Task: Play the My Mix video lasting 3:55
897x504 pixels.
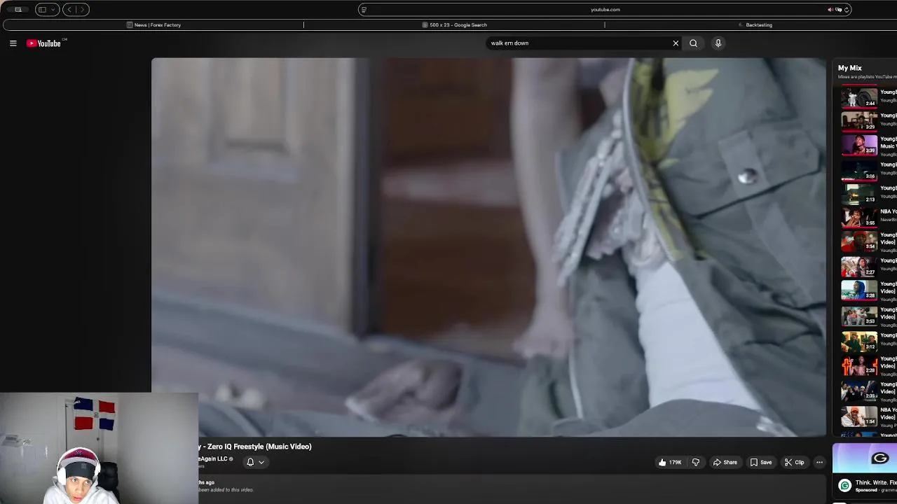Action: (858, 218)
